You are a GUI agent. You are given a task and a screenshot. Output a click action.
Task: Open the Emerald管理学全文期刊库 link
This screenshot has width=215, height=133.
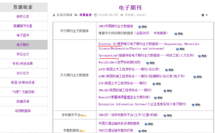tap(124, 97)
